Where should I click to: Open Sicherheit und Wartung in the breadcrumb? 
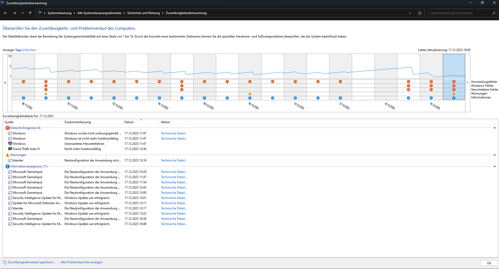(x=143, y=13)
